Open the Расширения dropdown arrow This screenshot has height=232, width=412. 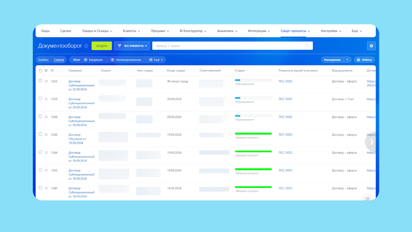click(x=347, y=60)
